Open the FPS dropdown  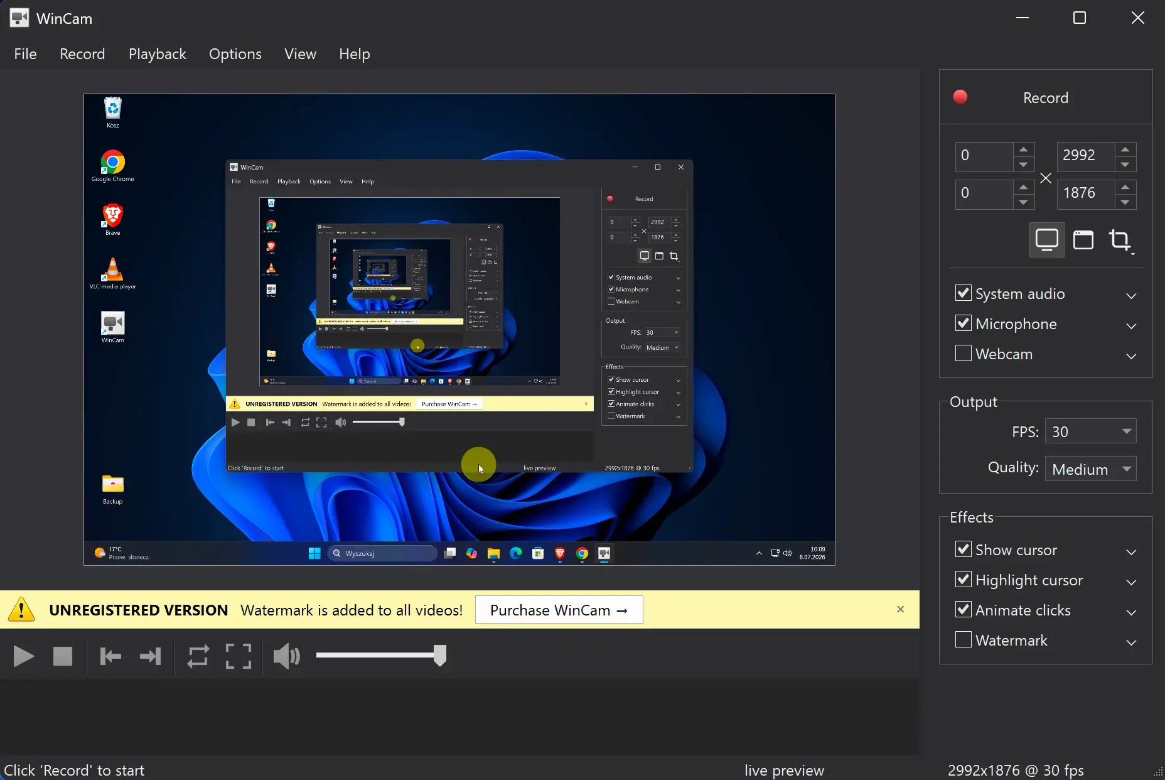1091,431
